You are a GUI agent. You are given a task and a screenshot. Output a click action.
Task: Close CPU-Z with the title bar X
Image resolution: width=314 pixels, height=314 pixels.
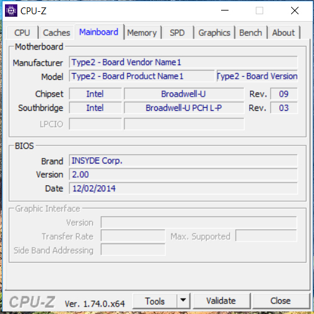pyautogui.click(x=295, y=11)
